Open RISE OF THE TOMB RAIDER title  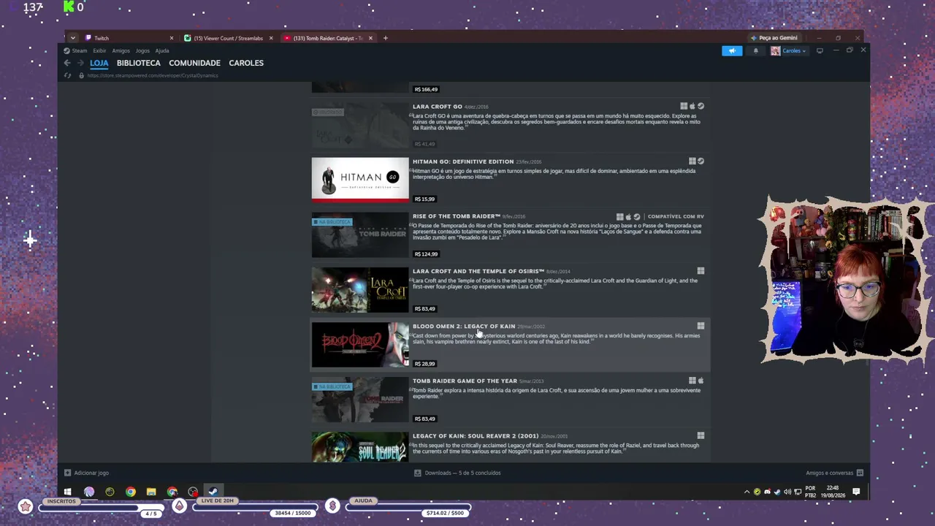click(457, 216)
